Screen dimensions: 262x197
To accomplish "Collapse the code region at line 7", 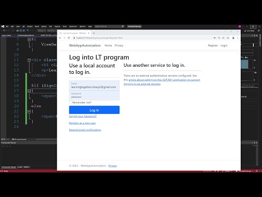I will point(29,39).
